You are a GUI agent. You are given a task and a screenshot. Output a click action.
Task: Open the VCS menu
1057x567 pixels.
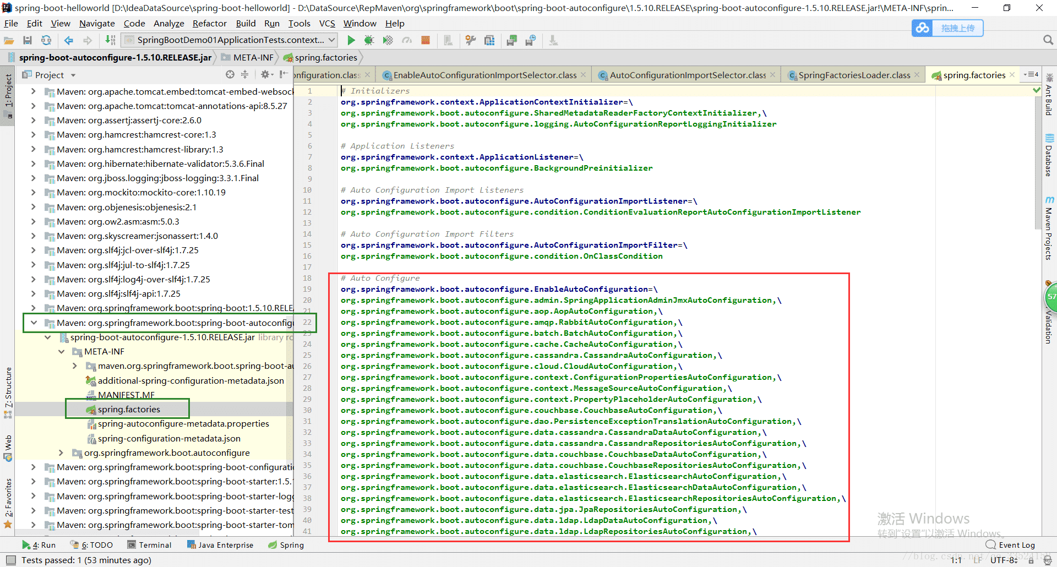(327, 24)
